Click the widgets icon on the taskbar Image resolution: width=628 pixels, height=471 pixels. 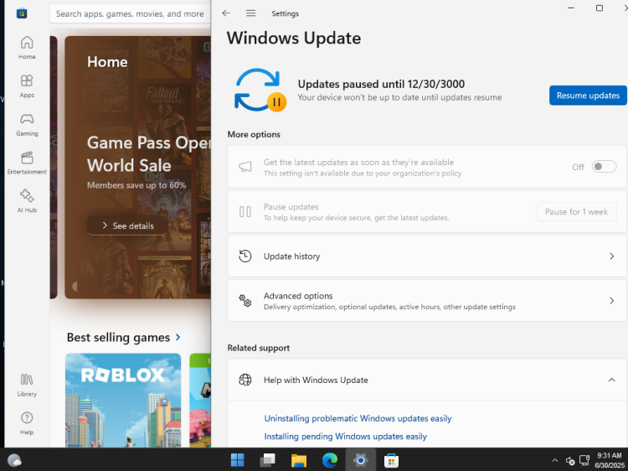[x=14, y=460]
